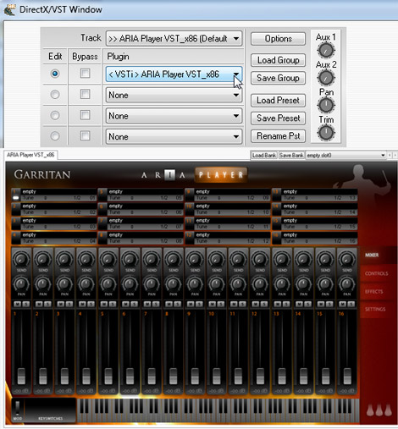
Task: Click channel 16 Send knob
Action: 347,259
